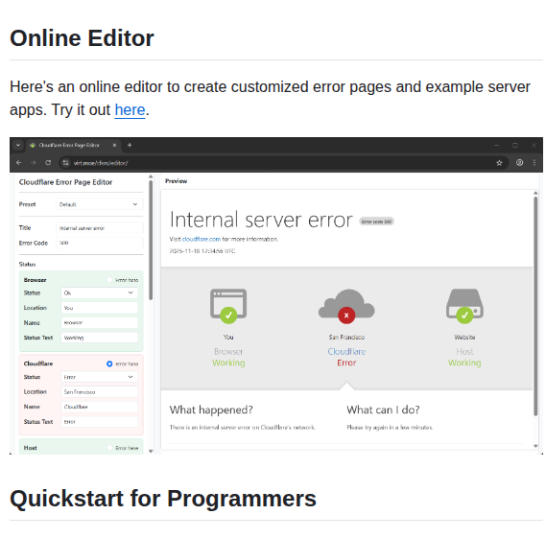Open a new tab with plus icon
Image resolution: width=546 pixels, height=538 pixels.
point(130,145)
